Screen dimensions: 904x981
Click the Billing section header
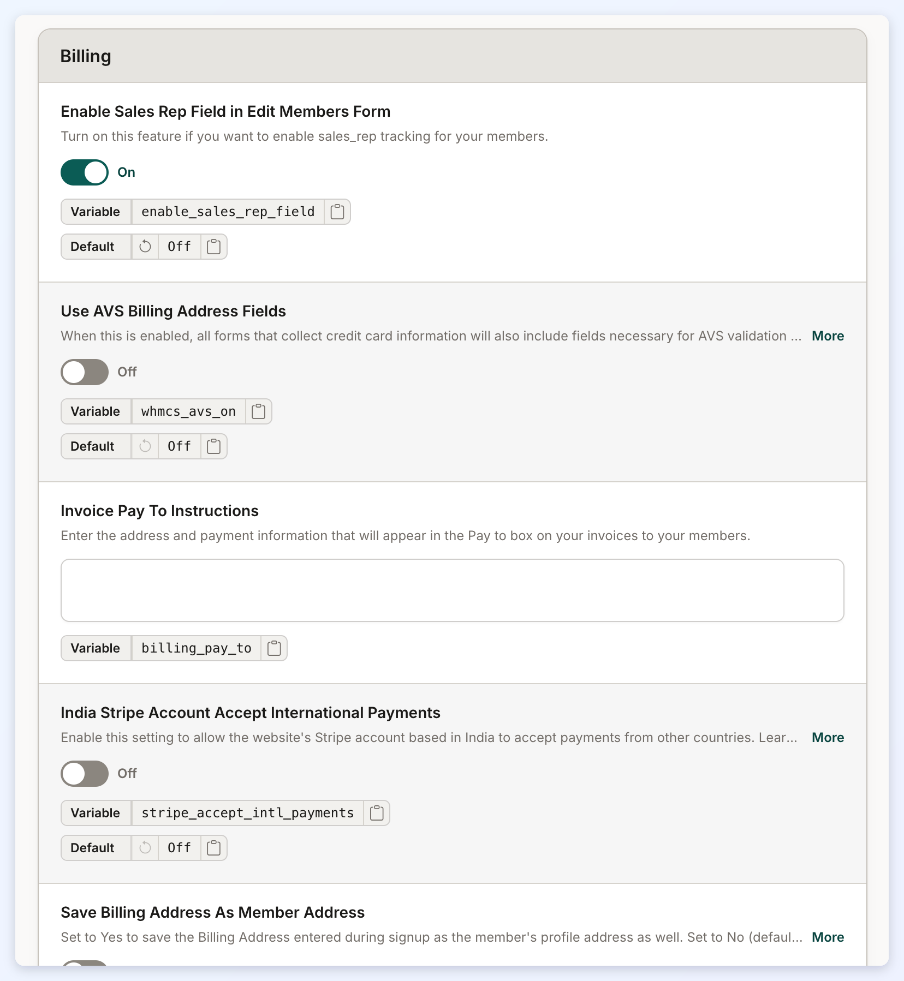click(x=453, y=56)
